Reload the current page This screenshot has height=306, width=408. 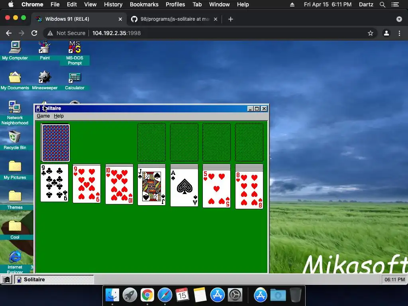click(x=34, y=33)
